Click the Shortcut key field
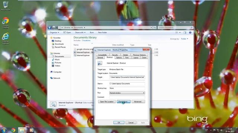 pos(127,88)
